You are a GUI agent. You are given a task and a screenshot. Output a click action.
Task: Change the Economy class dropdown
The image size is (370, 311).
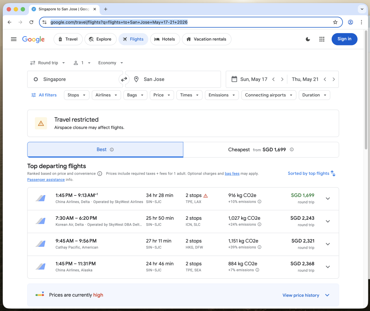[111, 63]
